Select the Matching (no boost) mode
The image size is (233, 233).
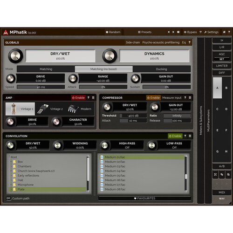click(104, 69)
